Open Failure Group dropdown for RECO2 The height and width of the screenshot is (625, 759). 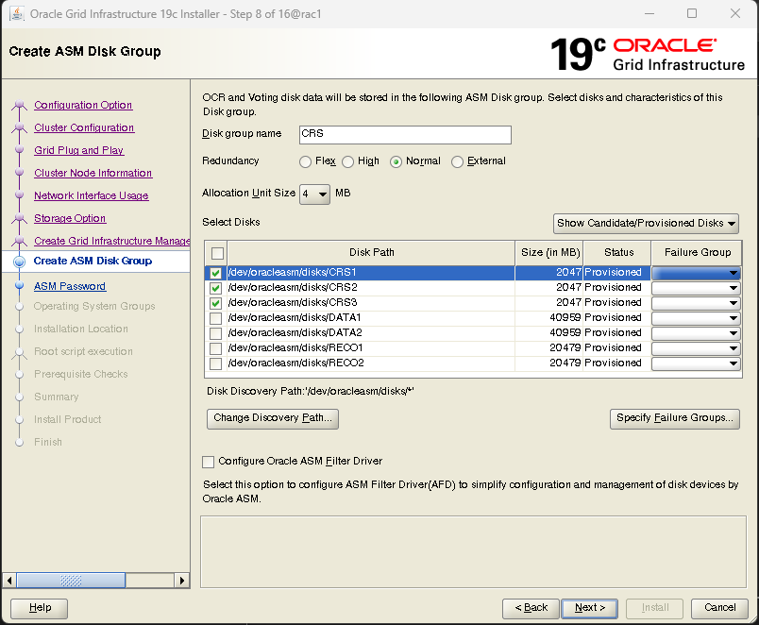[696, 363]
